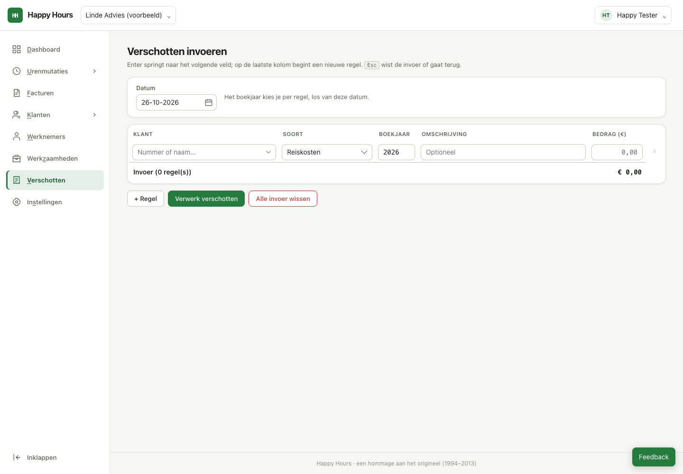683x474 pixels.
Task: Open Instellingen from the sidebar
Action: (55, 202)
